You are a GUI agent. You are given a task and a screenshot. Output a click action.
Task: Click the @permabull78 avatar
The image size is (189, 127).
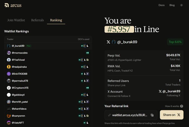[x=9, y=81]
